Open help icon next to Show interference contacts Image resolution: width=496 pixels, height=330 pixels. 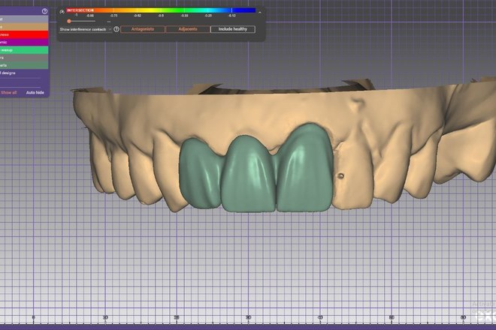[116, 29]
